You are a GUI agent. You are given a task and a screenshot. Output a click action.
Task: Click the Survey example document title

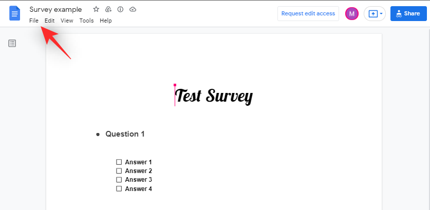tap(55, 9)
